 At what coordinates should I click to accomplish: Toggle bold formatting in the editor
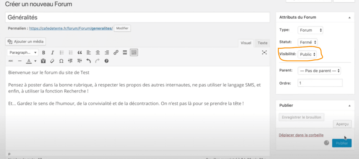point(44,53)
